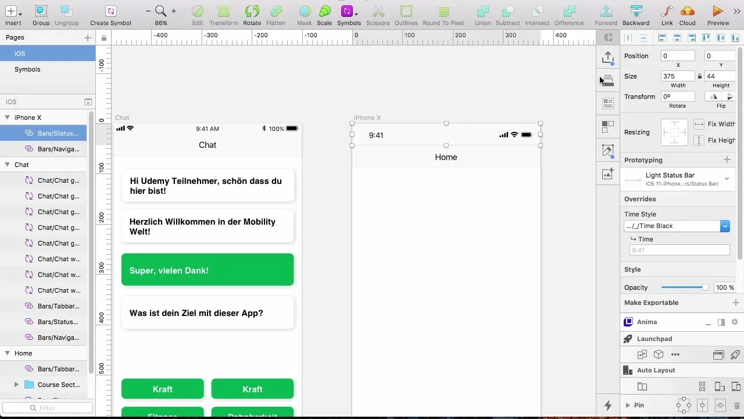Click the Create Symbol toolbar icon
This screenshot has height=419, width=744.
(110, 11)
